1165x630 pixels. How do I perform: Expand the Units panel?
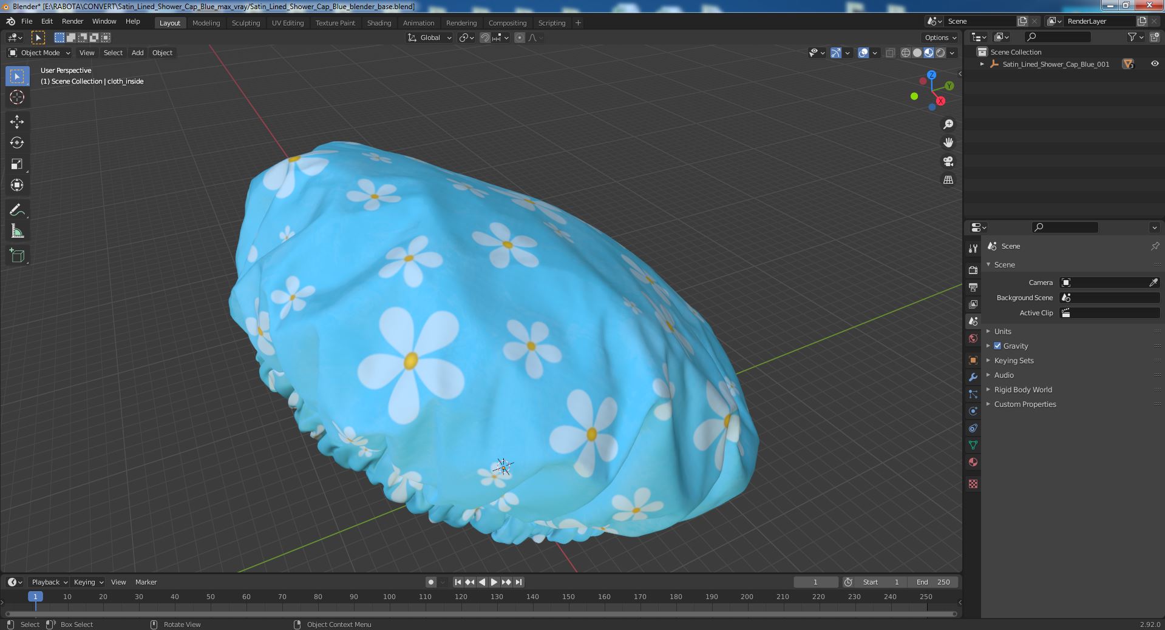[x=1002, y=331]
